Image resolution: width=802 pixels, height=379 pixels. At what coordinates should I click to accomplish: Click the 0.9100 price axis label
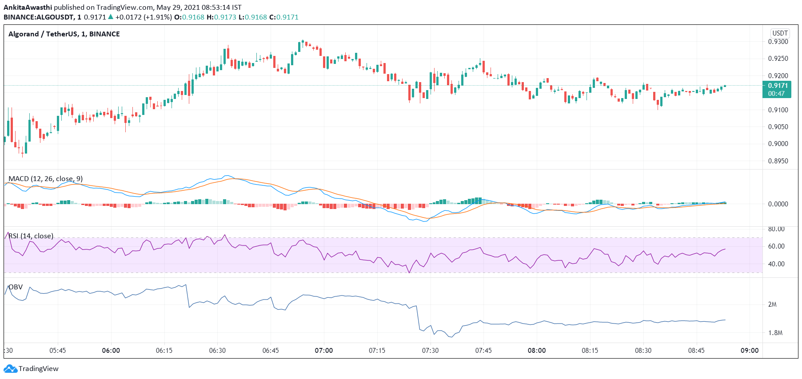tap(778, 110)
